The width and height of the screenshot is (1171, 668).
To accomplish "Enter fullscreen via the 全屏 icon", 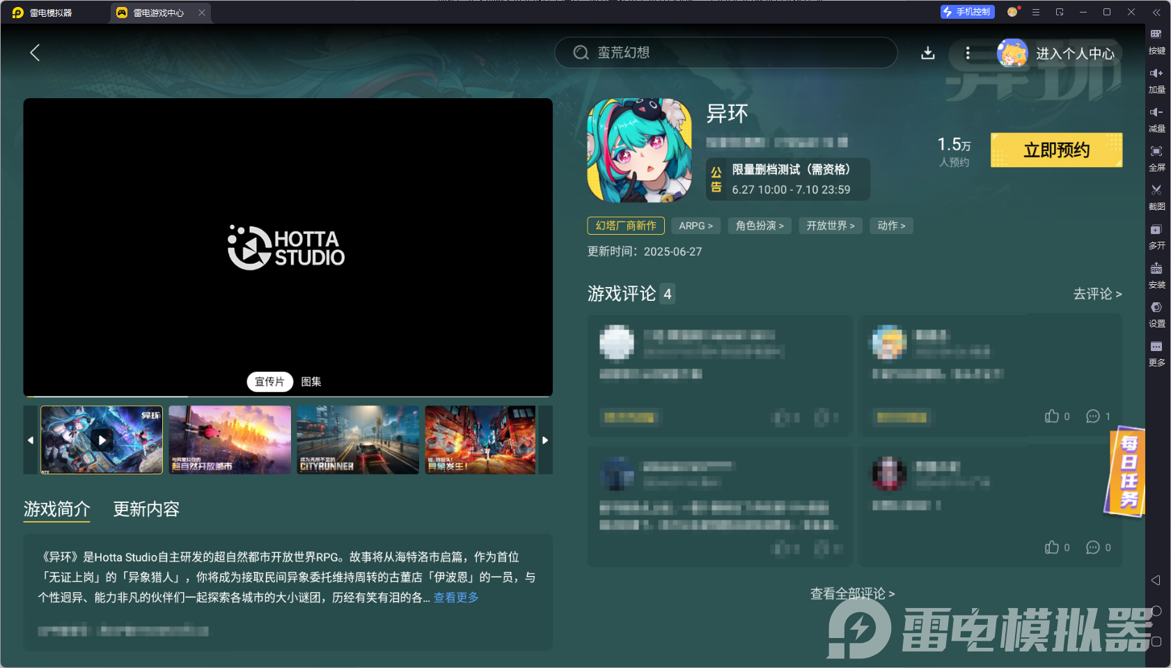I will point(1156,158).
